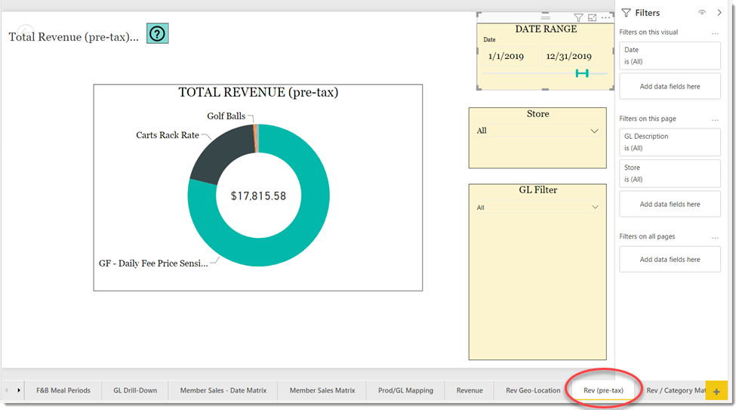Screen dimensions: 739x410
Task: Toggle the eye icon in Filters pane
Action: 702,13
